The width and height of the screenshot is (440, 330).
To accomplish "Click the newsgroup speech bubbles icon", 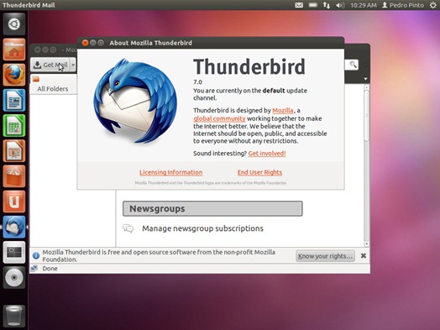I will [x=128, y=228].
